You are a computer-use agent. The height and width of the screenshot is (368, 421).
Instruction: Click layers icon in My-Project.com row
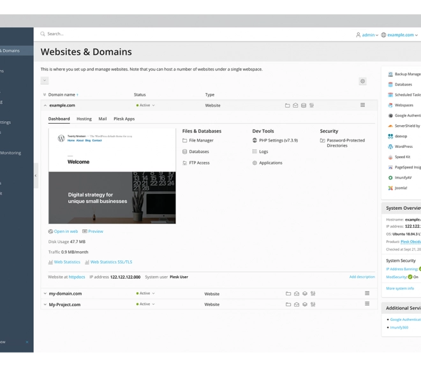coord(305,304)
